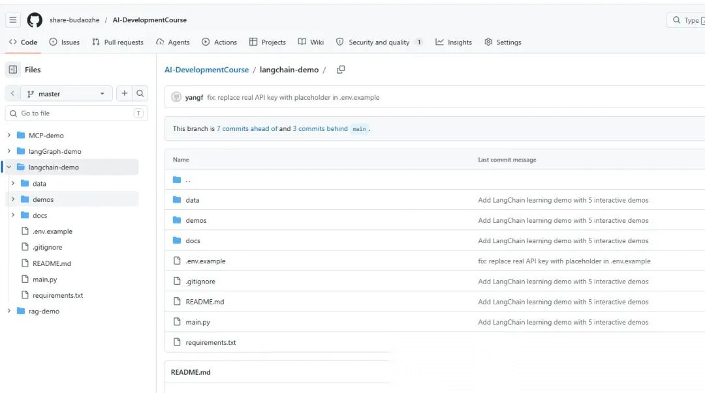Collapse the Files side panel icon
Image resolution: width=705 pixels, height=393 pixels.
pos(12,70)
